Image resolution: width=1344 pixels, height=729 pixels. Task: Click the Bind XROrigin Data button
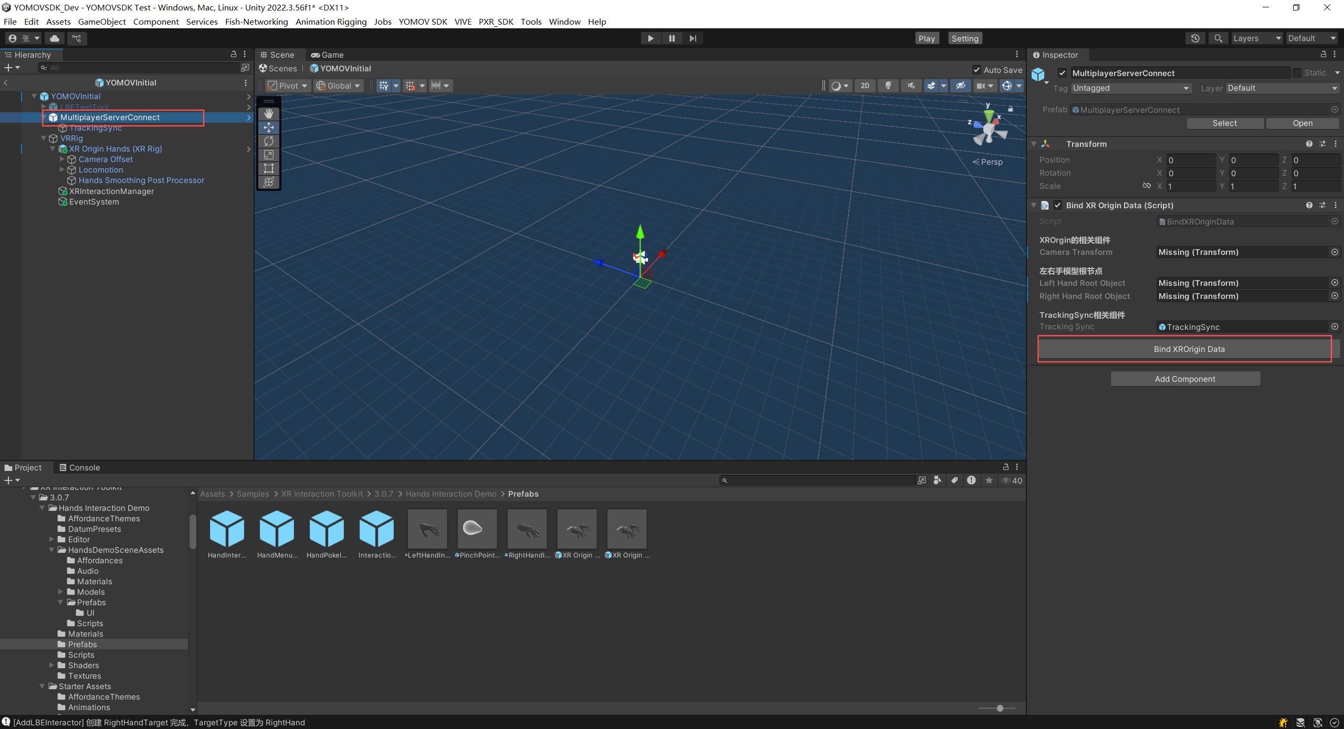(1189, 349)
